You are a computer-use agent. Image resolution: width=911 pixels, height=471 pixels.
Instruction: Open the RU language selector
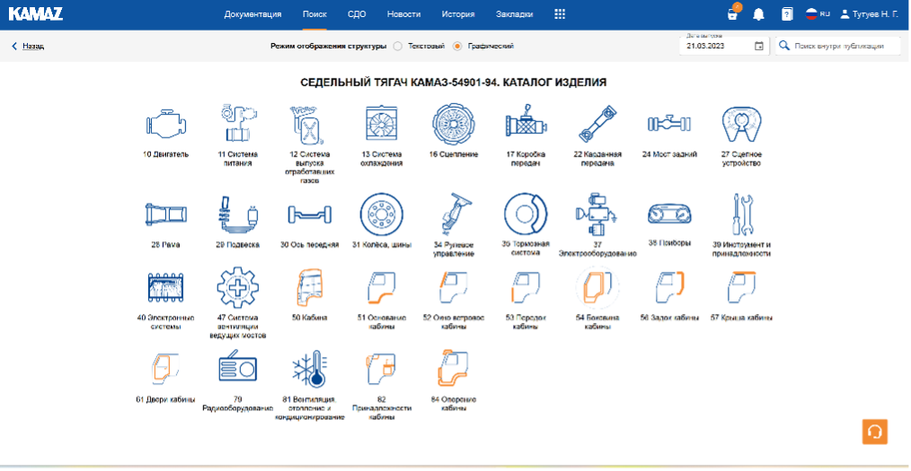tap(817, 14)
